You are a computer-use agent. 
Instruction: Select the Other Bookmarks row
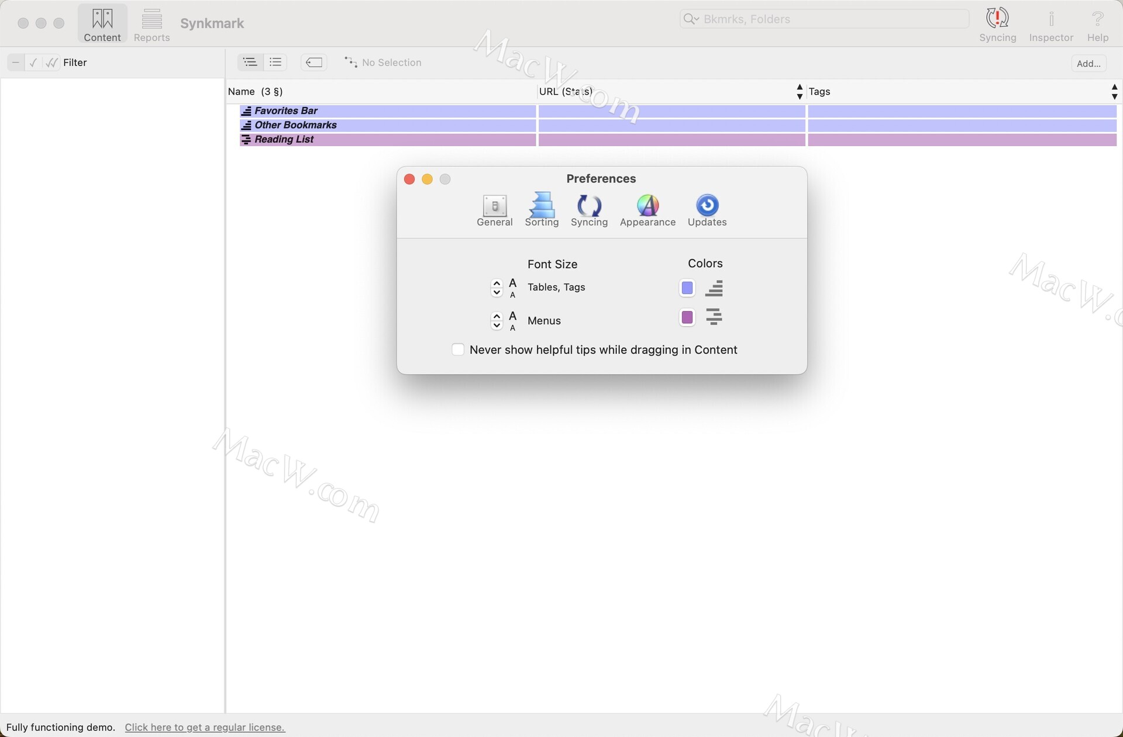(x=678, y=125)
